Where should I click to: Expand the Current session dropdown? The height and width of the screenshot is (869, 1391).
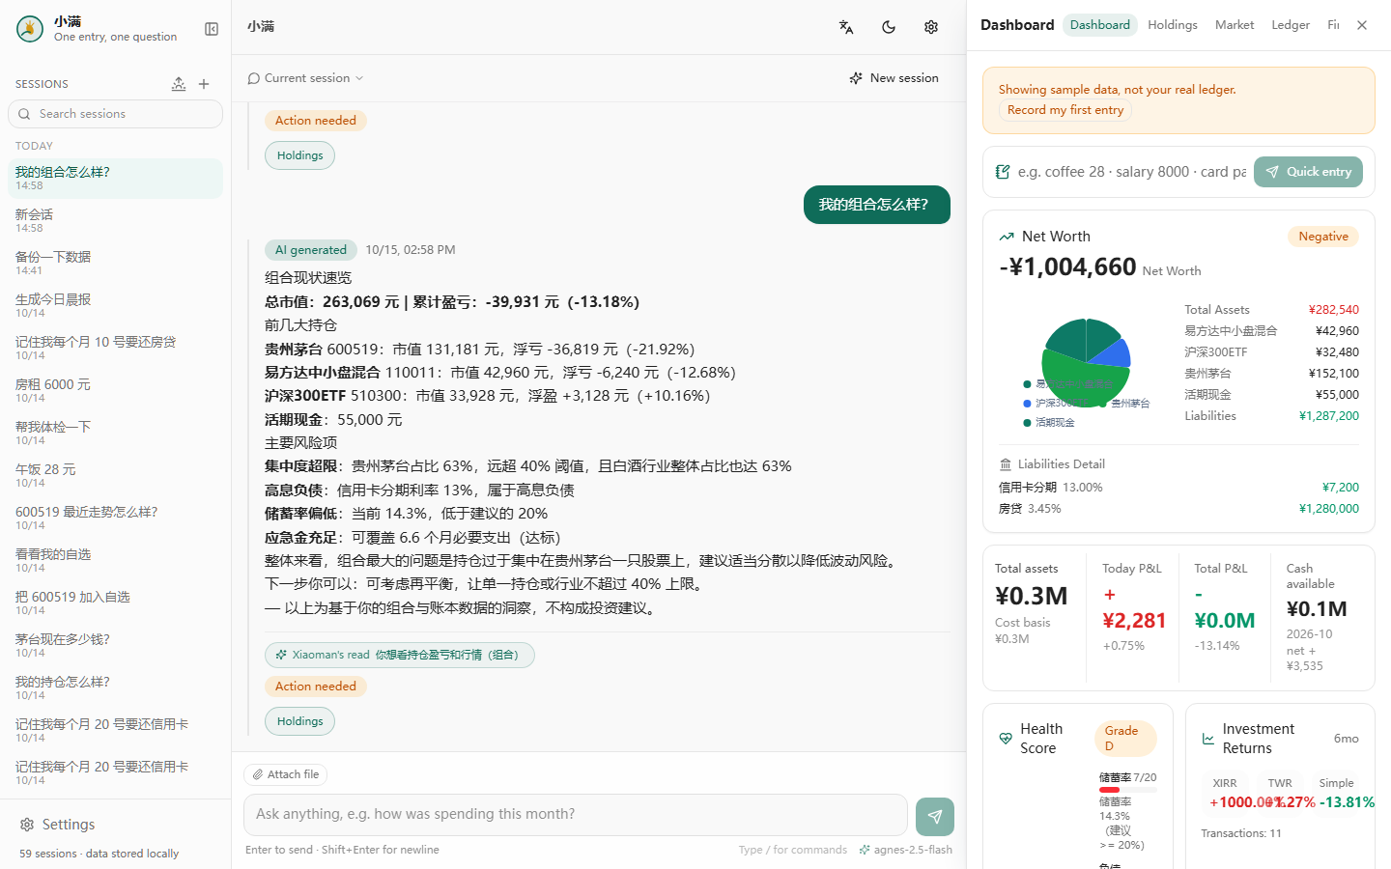tap(305, 78)
